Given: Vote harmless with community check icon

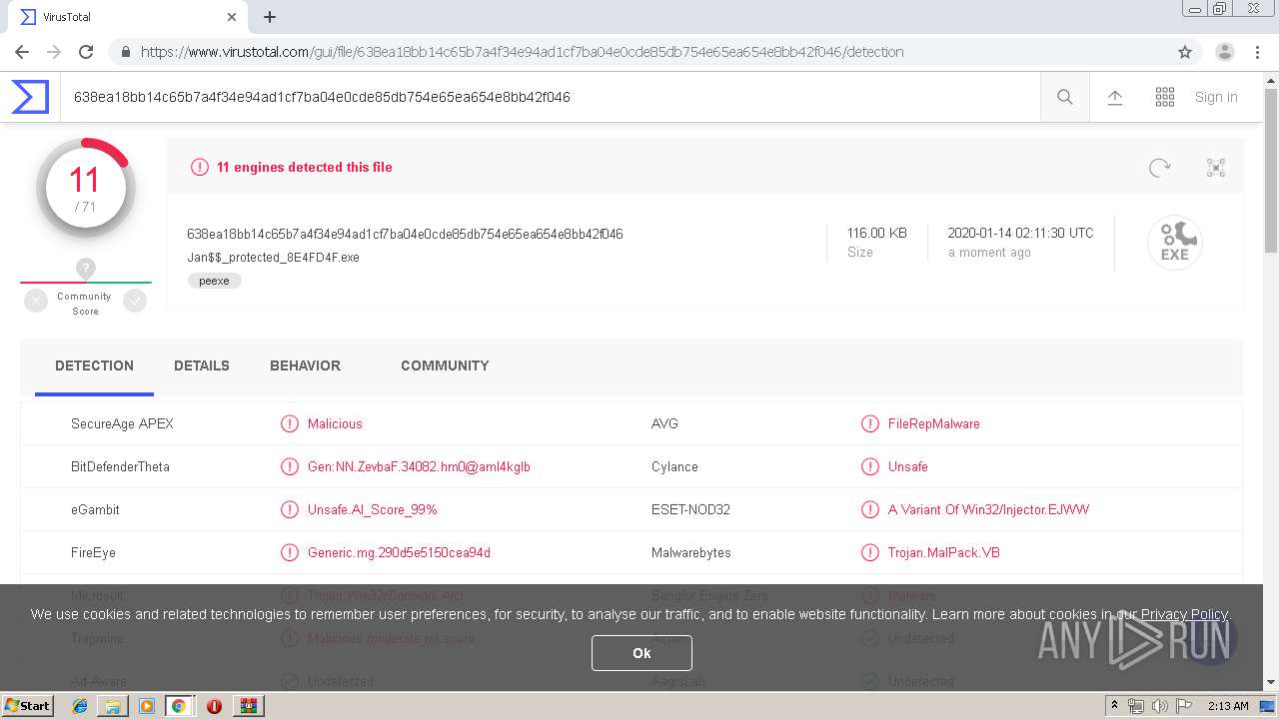Looking at the screenshot, I should tap(134, 301).
